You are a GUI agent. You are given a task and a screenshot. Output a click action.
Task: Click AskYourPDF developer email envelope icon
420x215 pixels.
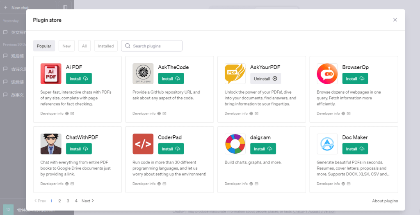(x=257, y=114)
